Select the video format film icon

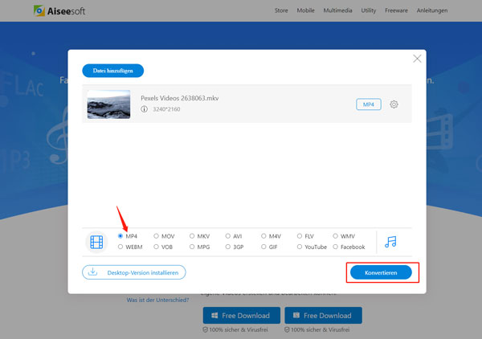coord(97,241)
